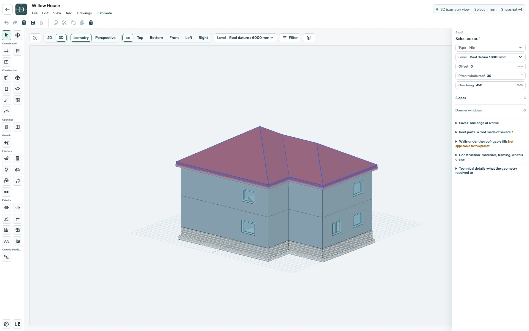Toggle the 3D view mode

(61, 38)
